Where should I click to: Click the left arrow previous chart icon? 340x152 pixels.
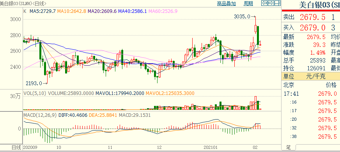pyautogui.click(x=264, y=3)
